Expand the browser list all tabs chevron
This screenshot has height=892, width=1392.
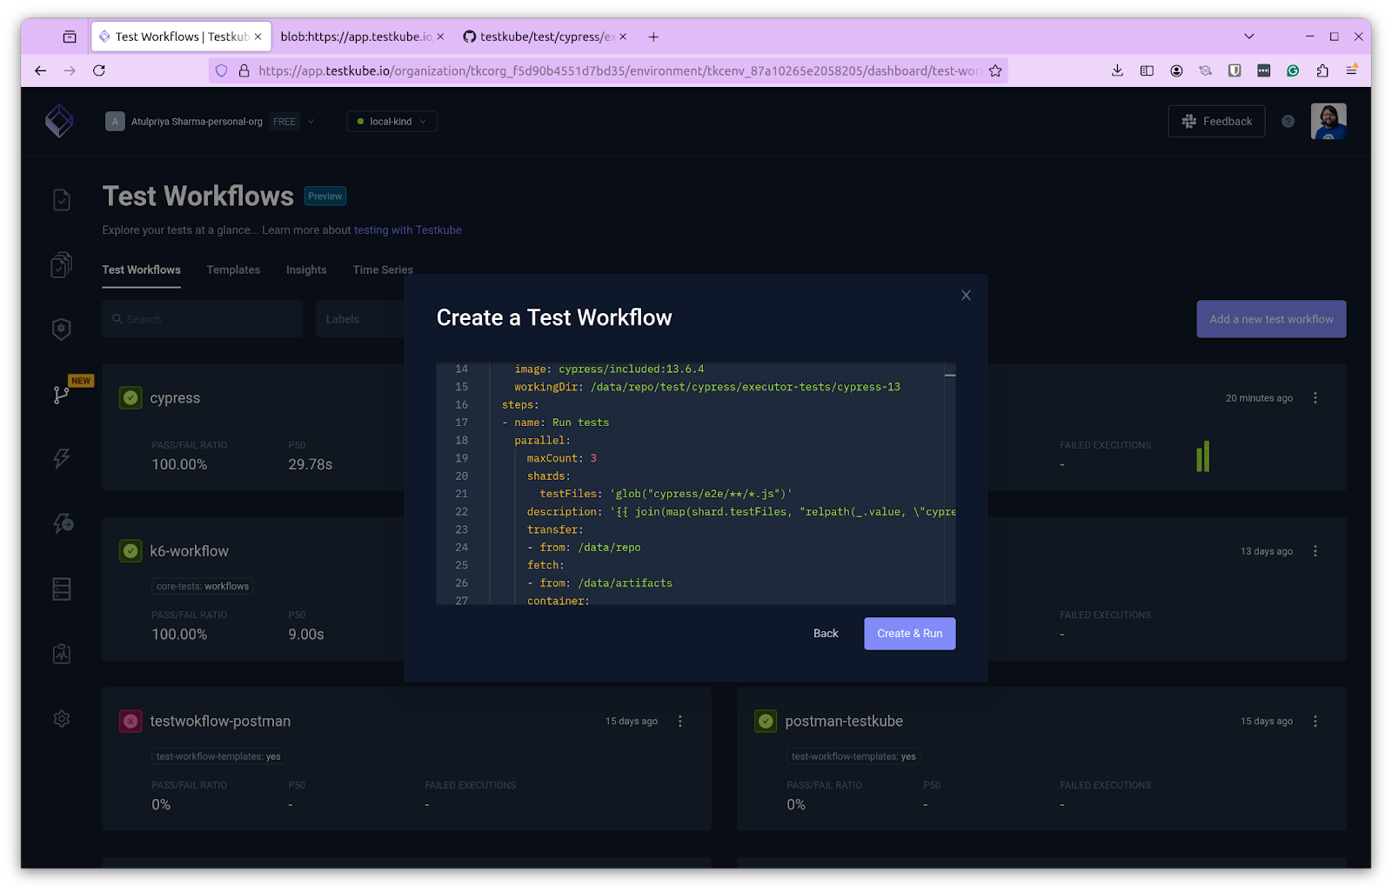tap(1249, 37)
